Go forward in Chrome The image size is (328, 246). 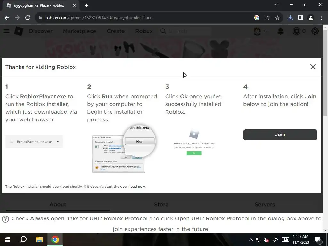17,18
